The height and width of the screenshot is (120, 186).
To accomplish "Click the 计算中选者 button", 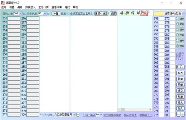I will (101, 14).
